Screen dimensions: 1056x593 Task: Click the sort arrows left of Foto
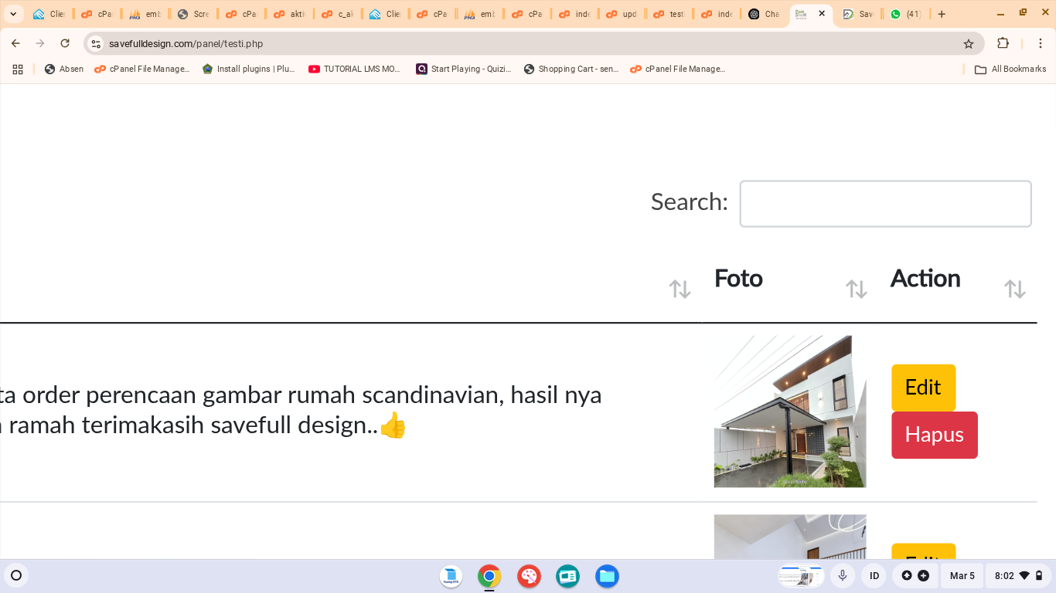pyautogui.click(x=680, y=289)
